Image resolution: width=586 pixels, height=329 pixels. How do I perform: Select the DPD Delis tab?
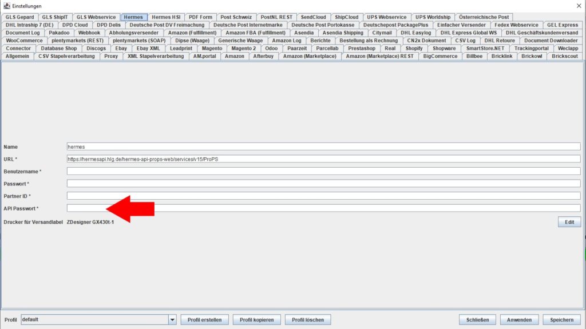click(109, 25)
